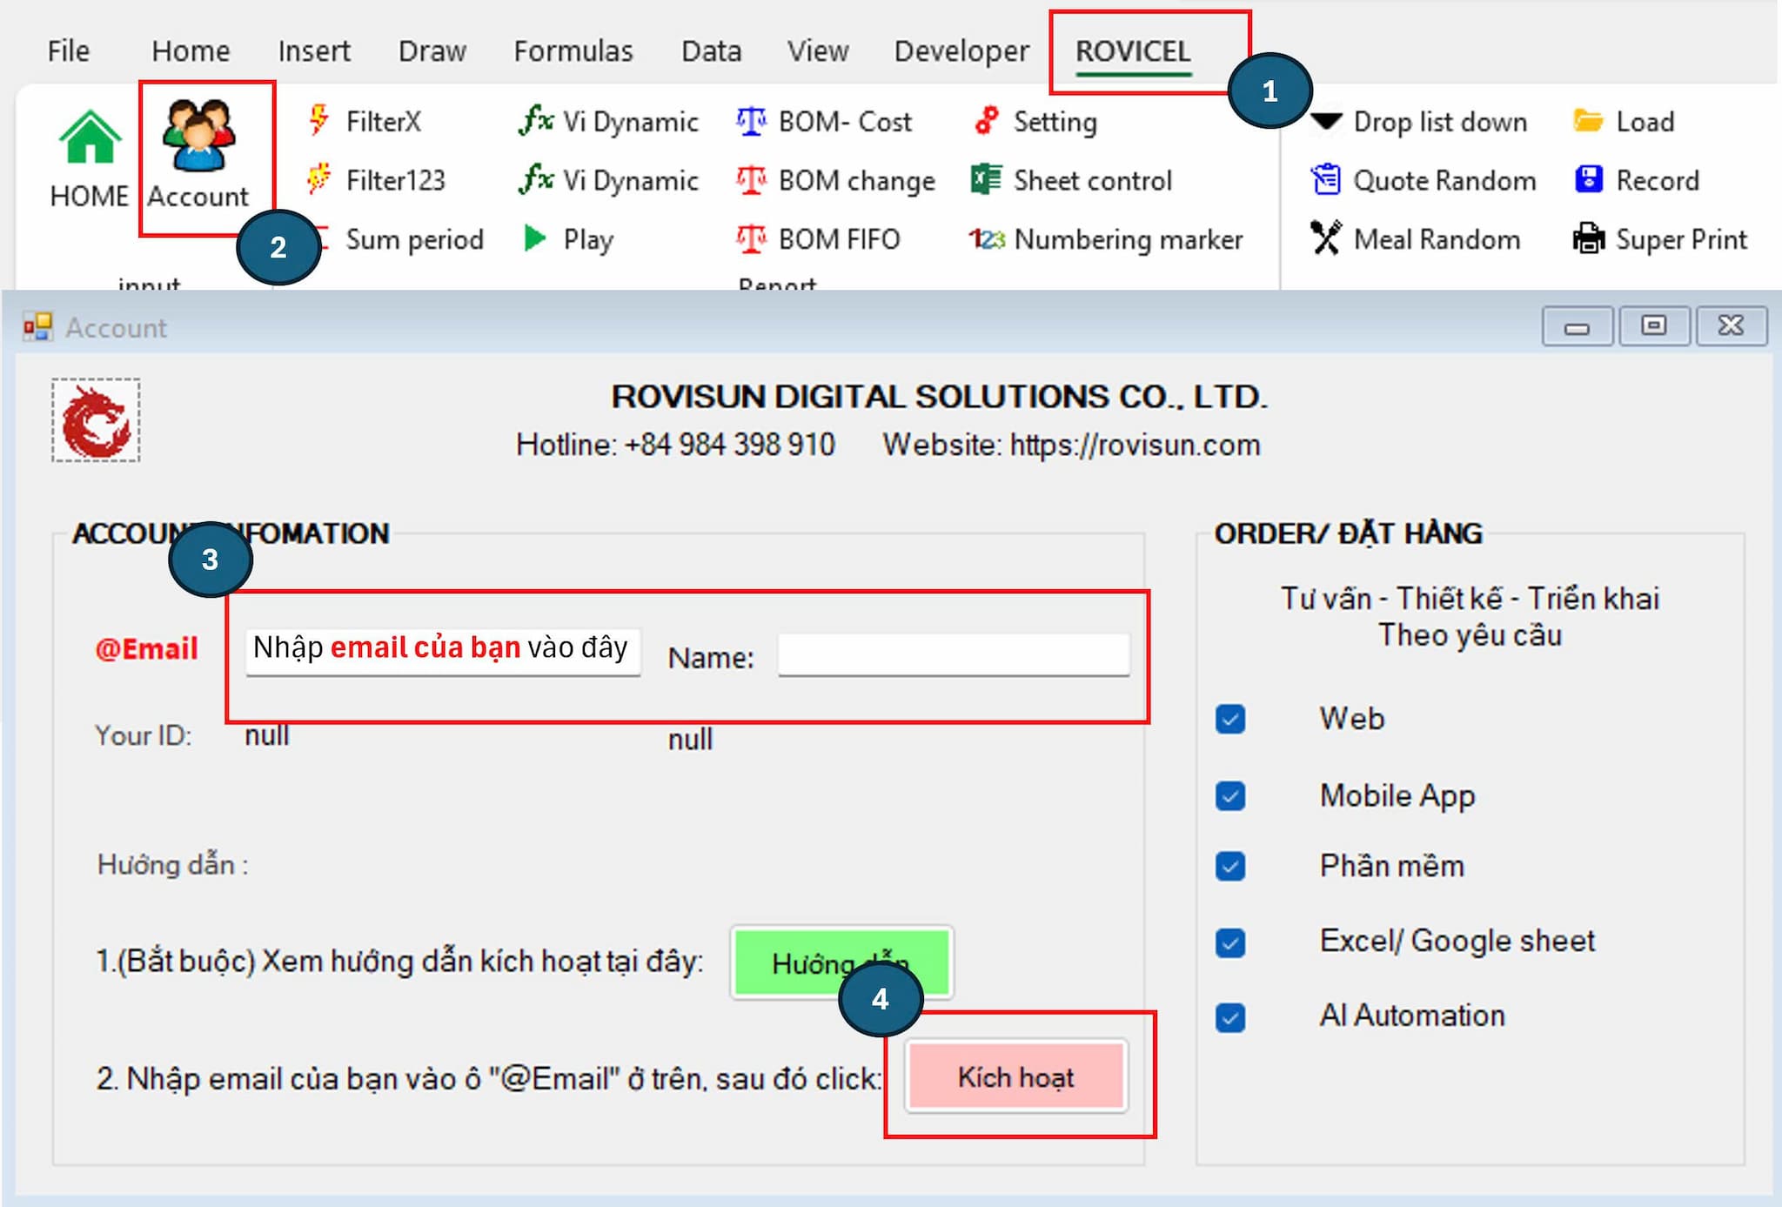Image resolution: width=1782 pixels, height=1207 pixels.
Task: Switch to the ROVICEL ribbon tab
Action: point(1132,51)
